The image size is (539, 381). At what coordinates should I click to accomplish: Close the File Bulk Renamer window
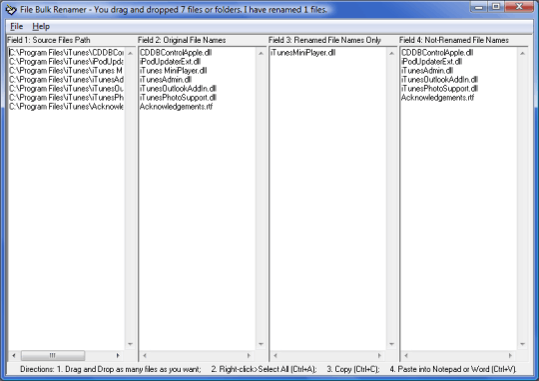(x=519, y=7)
